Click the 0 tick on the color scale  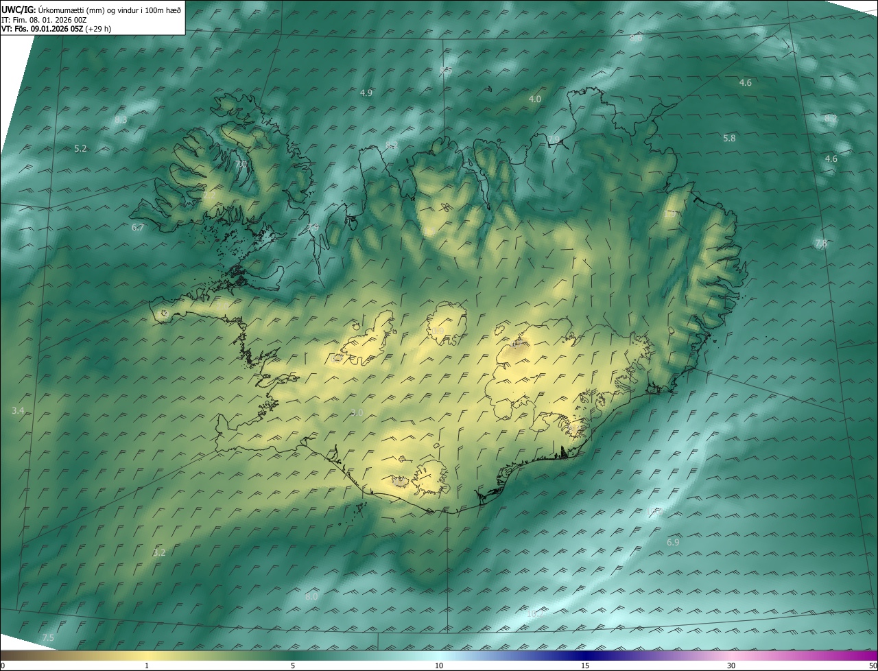point(3,666)
